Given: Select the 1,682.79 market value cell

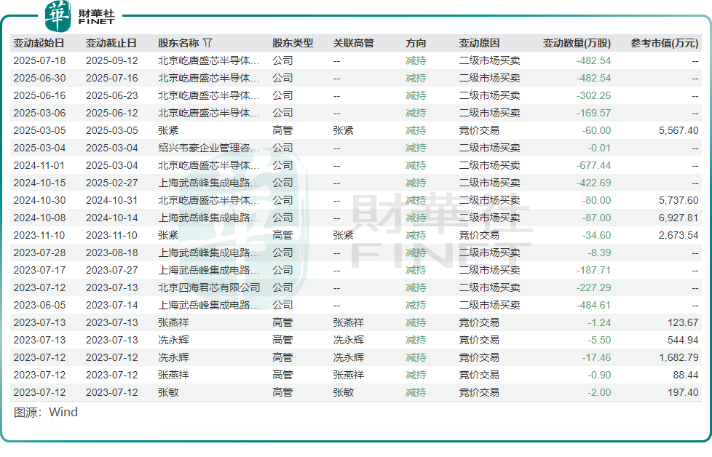Looking at the screenshot, I should (x=676, y=357).
